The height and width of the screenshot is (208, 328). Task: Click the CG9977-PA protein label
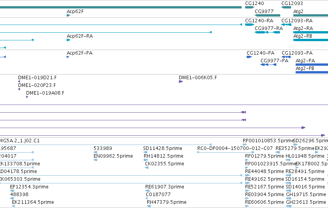[274, 61]
